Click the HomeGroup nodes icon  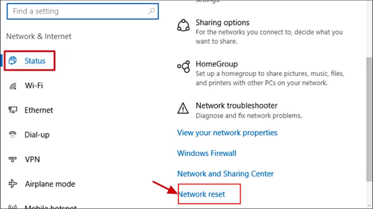coord(183,67)
